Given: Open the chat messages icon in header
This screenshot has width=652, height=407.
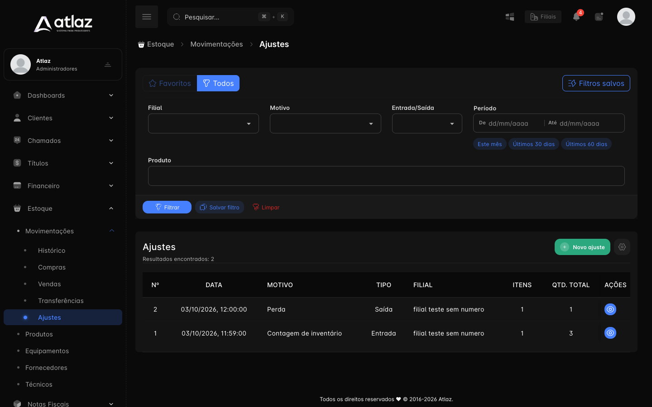Looking at the screenshot, I should (599, 17).
